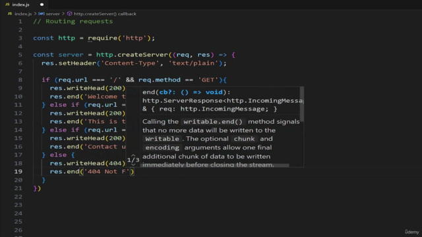
Task: Click else keyword on line 17
Action: [58, 155]
